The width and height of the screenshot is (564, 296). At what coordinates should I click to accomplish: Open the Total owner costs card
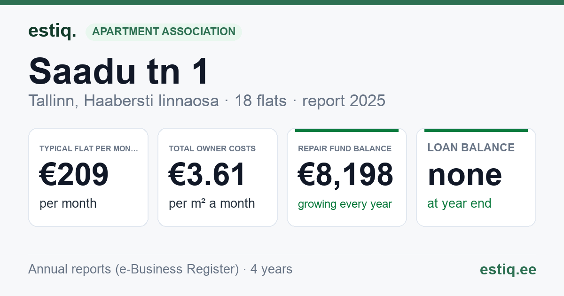point(218,177)
